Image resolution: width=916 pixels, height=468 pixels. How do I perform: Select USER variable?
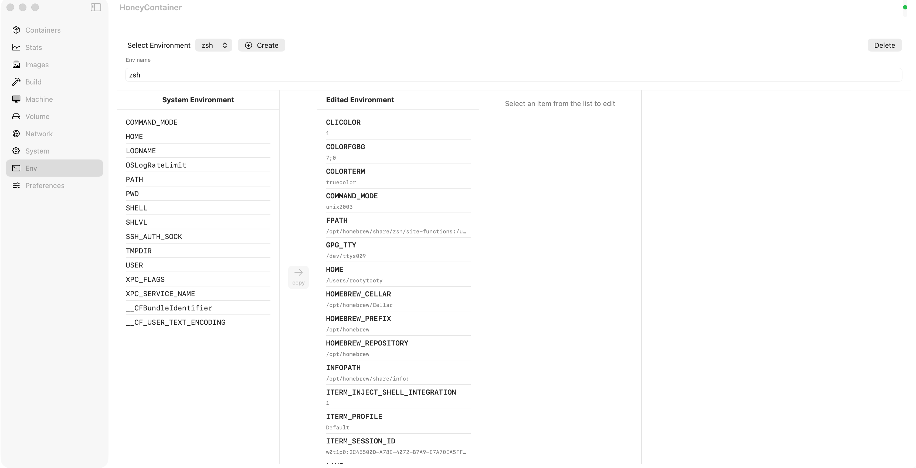click(198, 265)
